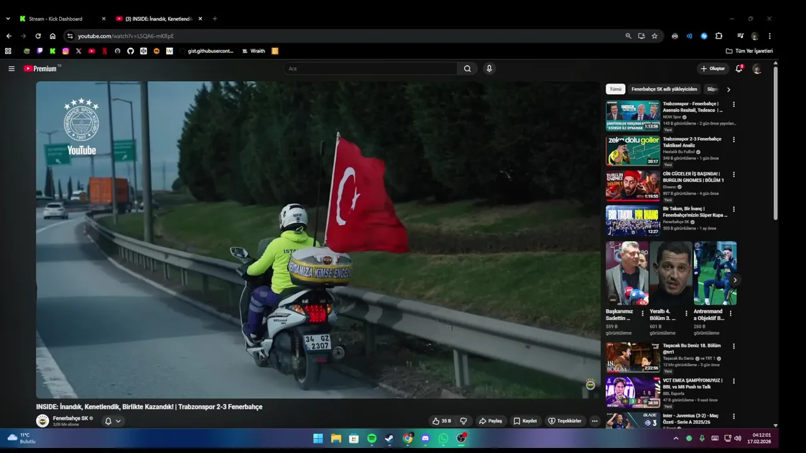Close the Kick Dashboard tab
806x453 pixels.
click(104, 19)
